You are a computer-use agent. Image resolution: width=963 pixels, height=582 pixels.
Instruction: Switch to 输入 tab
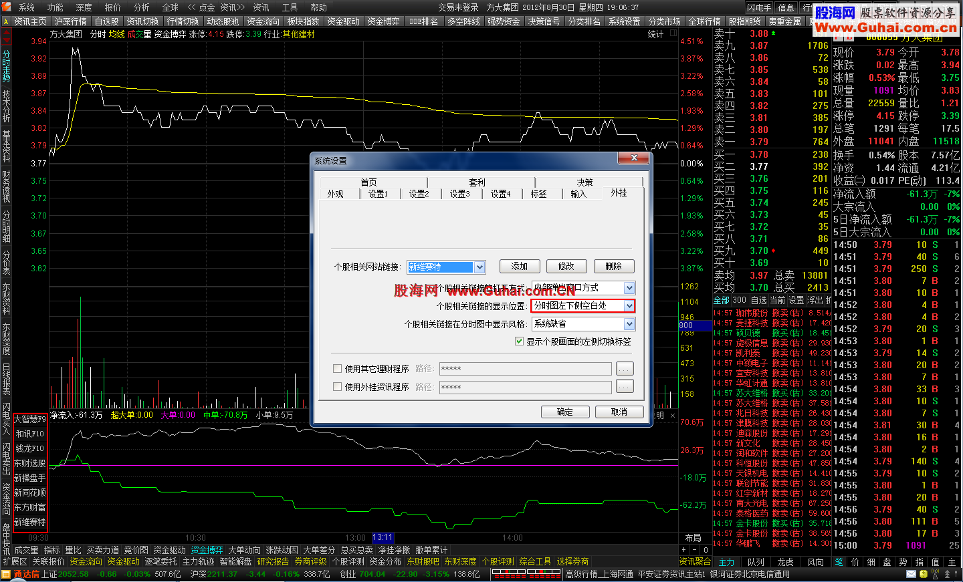(x=578, y=194)
